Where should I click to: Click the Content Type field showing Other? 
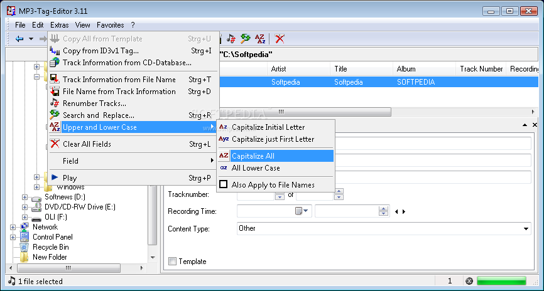click(384, 229)
